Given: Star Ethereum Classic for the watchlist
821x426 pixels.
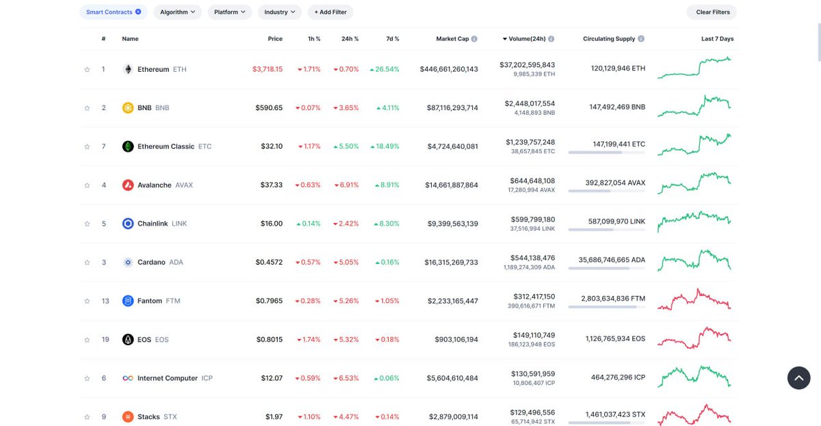Looking at the screenshot, I should pyautogui.click(x=87, y=146).
